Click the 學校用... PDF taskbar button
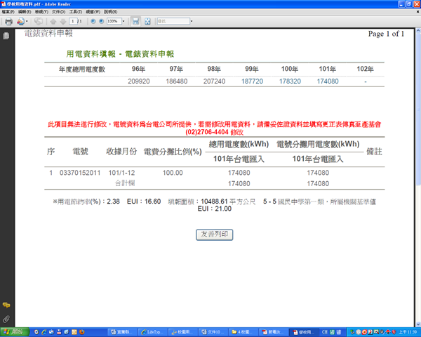The height and width of the screenshot is (337, 421). 304,332
